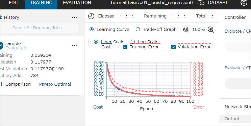Switch to the EDIT tab
The image size is (251, 126).
(14, 3)
